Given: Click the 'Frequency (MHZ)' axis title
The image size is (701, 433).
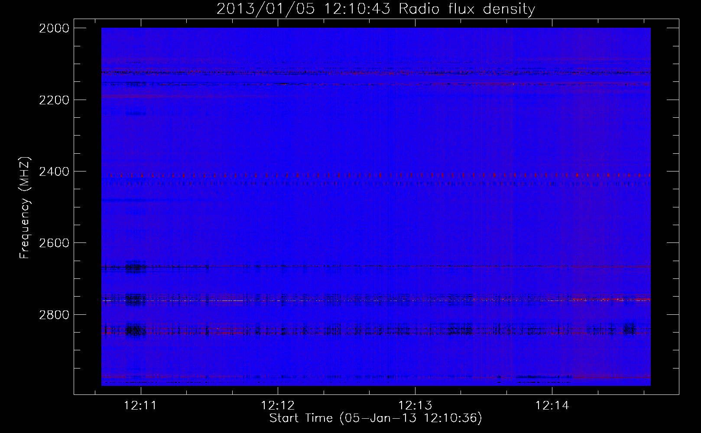Looking at the screenshot, I should [x=25, y=208].
